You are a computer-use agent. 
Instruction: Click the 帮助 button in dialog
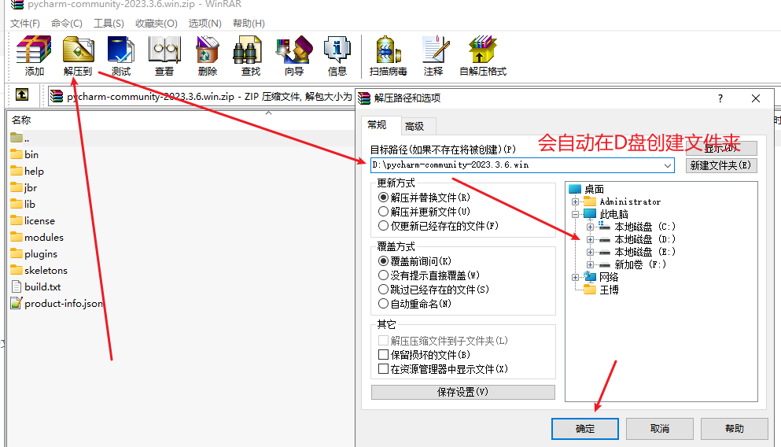[734, 429]
